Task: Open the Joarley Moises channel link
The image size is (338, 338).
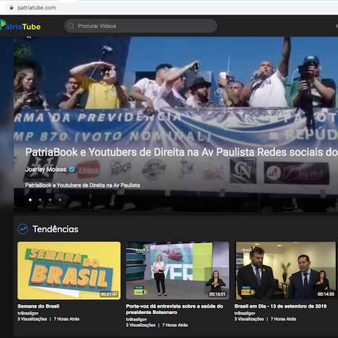Action: (x=46, y=169)
